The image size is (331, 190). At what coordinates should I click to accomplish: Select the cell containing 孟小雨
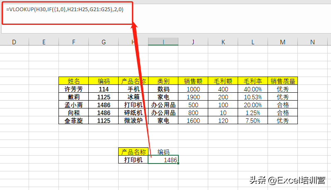point(74,105)
